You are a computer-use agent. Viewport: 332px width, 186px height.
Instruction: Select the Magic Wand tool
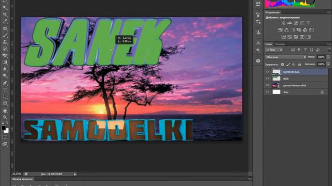coord(5,8)
